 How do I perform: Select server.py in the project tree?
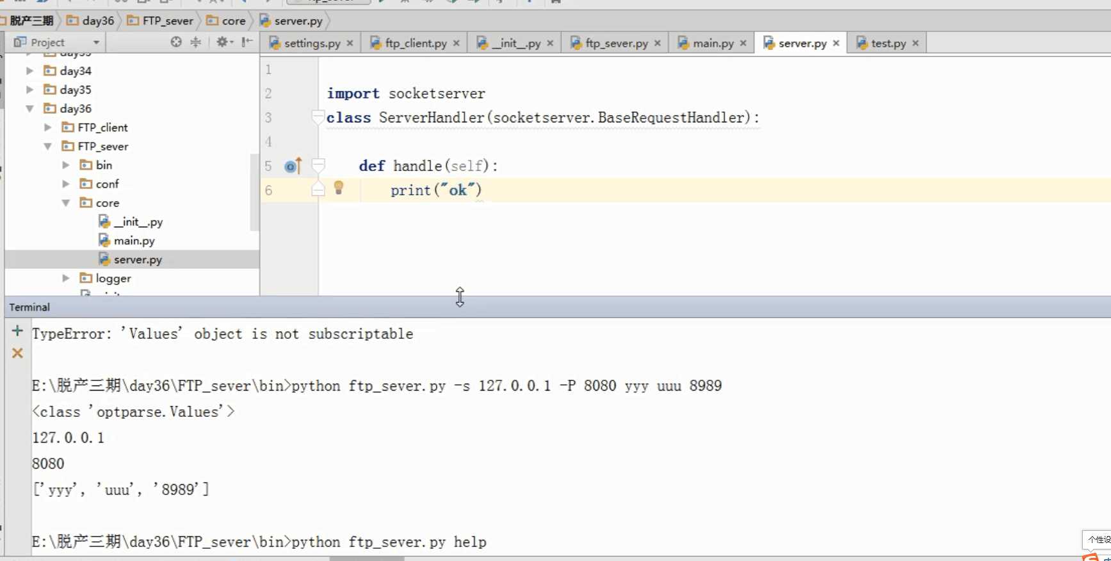(x=131, y=259)
